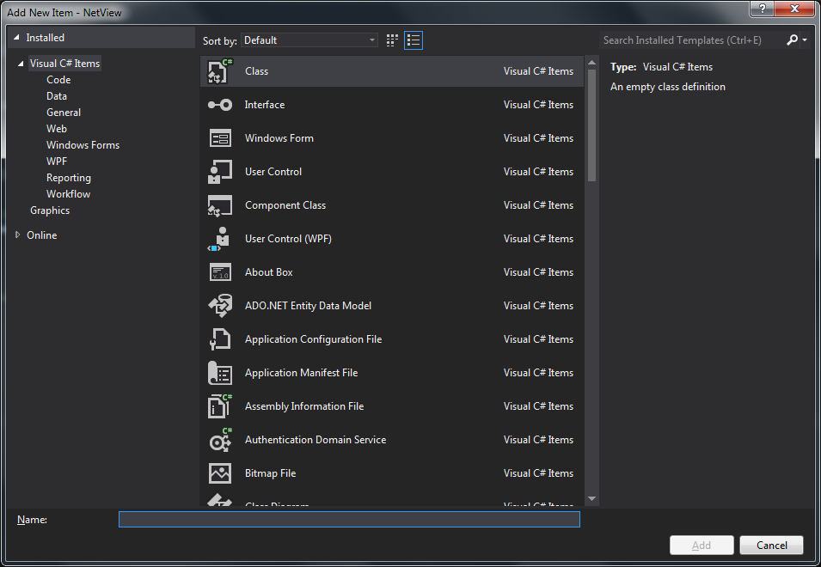The width and height of the screenshot is (821, 567).
Task: Click the Application Manifest File icon
Action: tap(219, 372)
